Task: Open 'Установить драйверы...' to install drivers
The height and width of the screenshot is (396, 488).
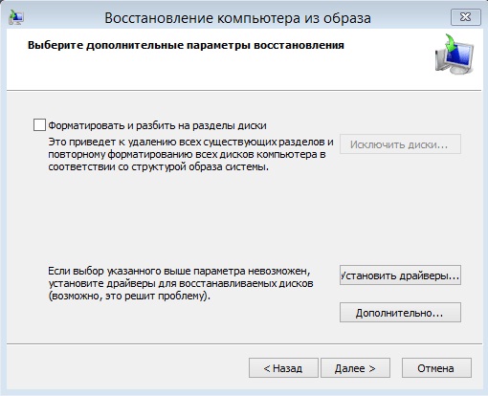Action: (x=400, y=275)
